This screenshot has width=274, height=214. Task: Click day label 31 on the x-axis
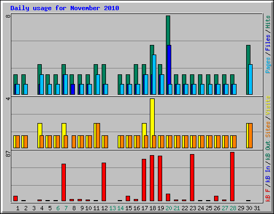tap(257, 208)
